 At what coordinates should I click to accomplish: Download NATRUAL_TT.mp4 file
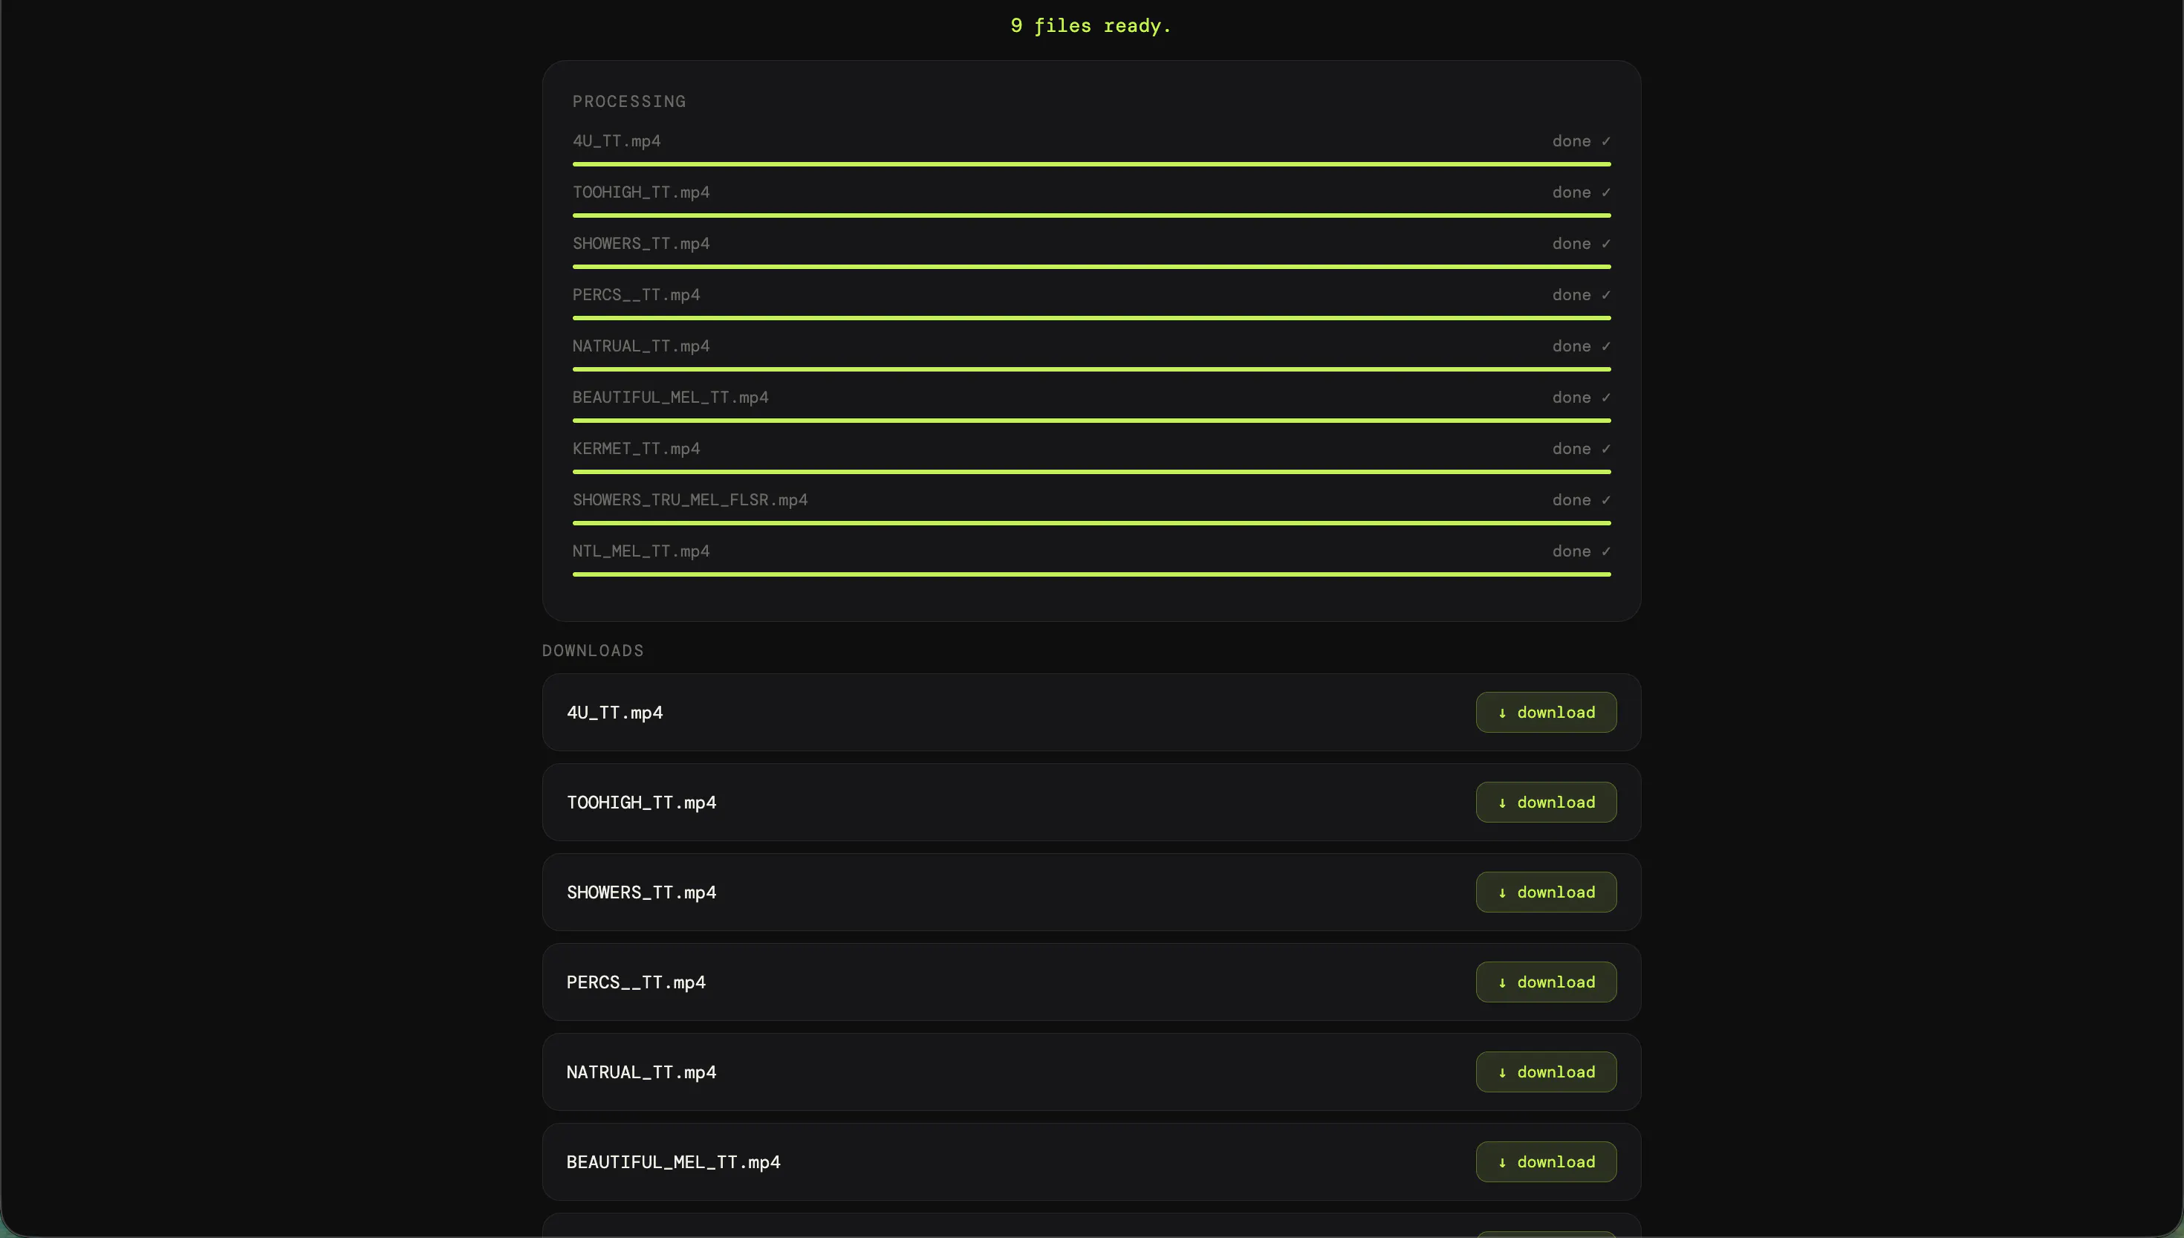pyautogui.click(x=1546, y=1072)
